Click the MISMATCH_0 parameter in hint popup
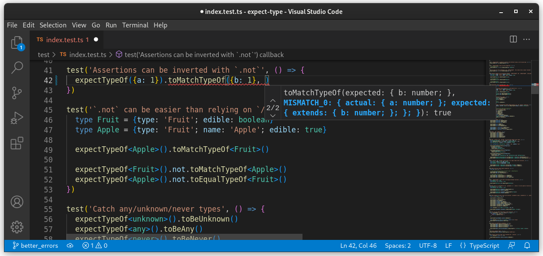Viewport: 543px width, 256px height. pos(387,108)
